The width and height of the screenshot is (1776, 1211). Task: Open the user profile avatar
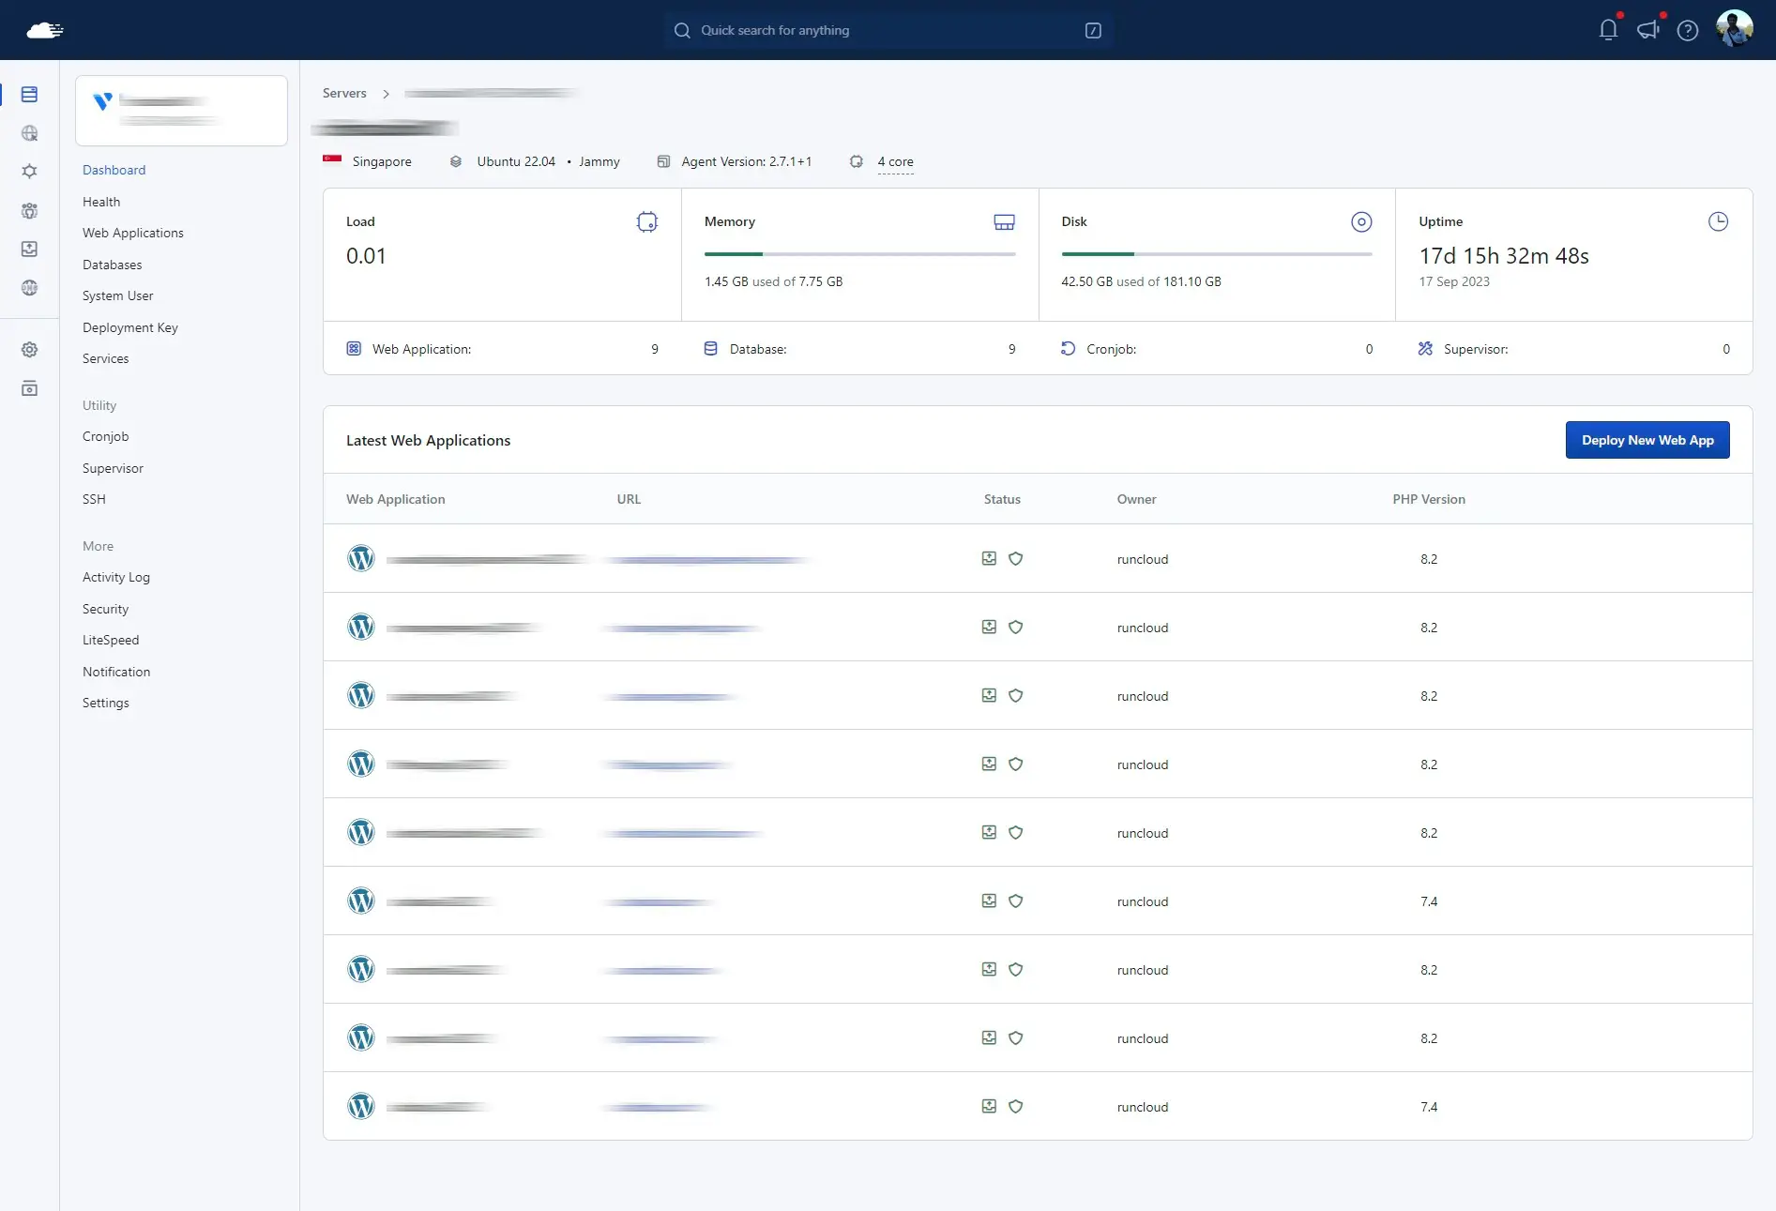click(1734, 29)
